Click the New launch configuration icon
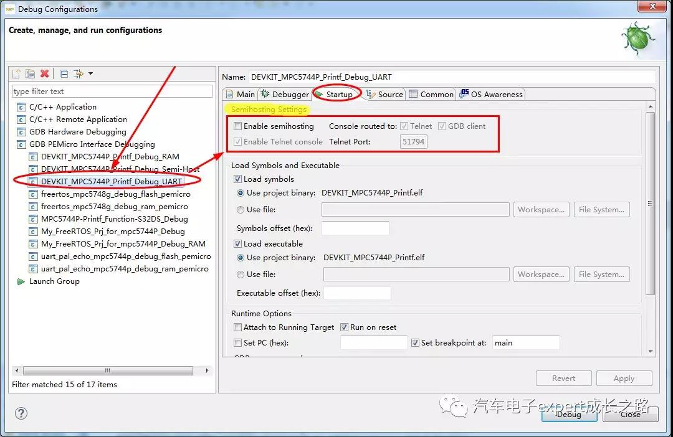This screenshot has height=437, width=673. (16, 73)
